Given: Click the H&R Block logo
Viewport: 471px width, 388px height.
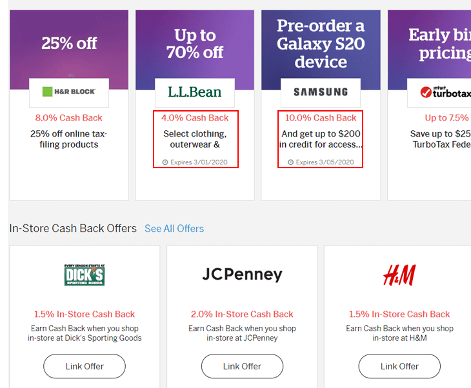Looking at the screenshot, I should 69,92.
